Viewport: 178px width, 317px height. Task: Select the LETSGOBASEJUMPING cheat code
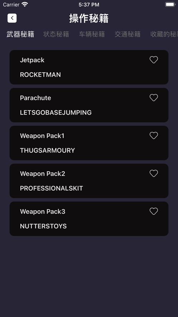(x=56, y=113)
